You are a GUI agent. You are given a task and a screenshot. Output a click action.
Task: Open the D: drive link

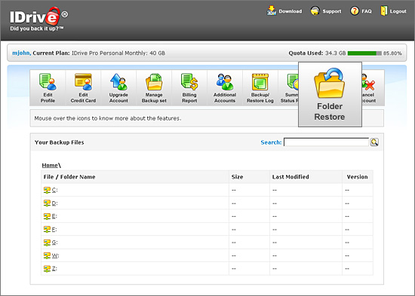pyautogui.click(x=54, y=203)
